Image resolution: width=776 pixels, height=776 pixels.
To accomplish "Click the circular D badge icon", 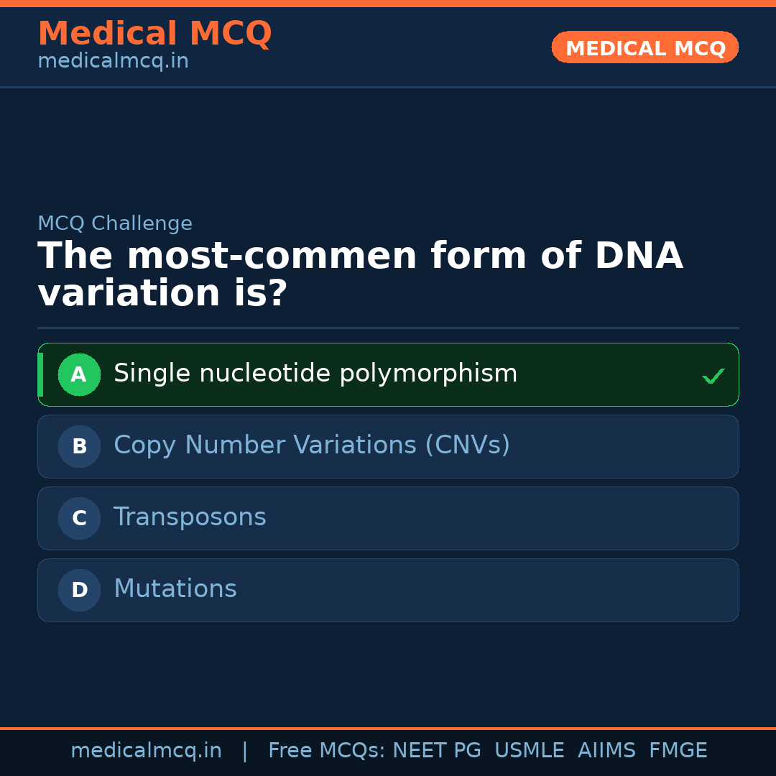I will coord(79,590).
